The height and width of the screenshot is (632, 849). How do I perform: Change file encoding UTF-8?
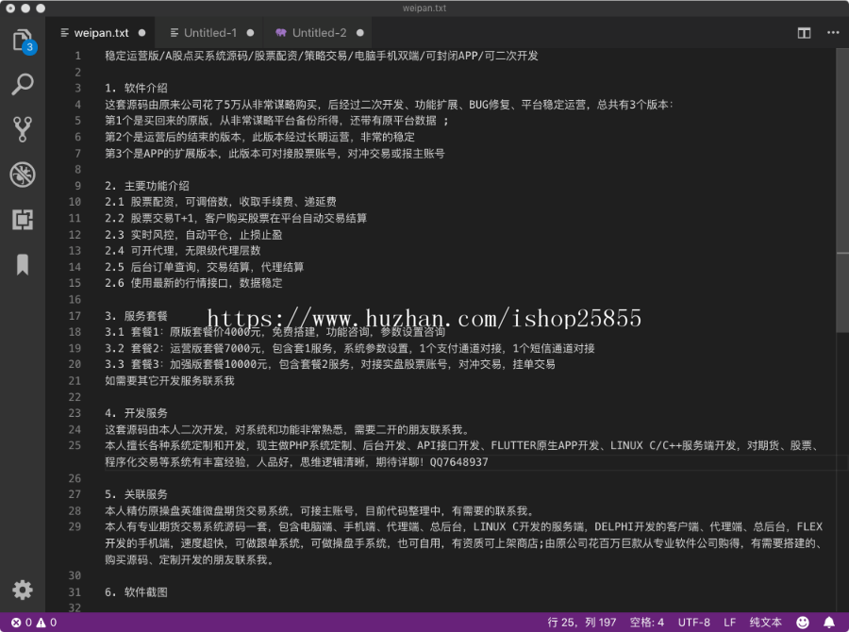click(x=693, y=623)
